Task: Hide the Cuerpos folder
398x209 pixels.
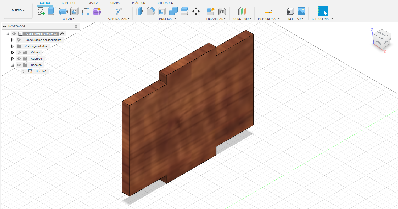Action: (19, 59)
